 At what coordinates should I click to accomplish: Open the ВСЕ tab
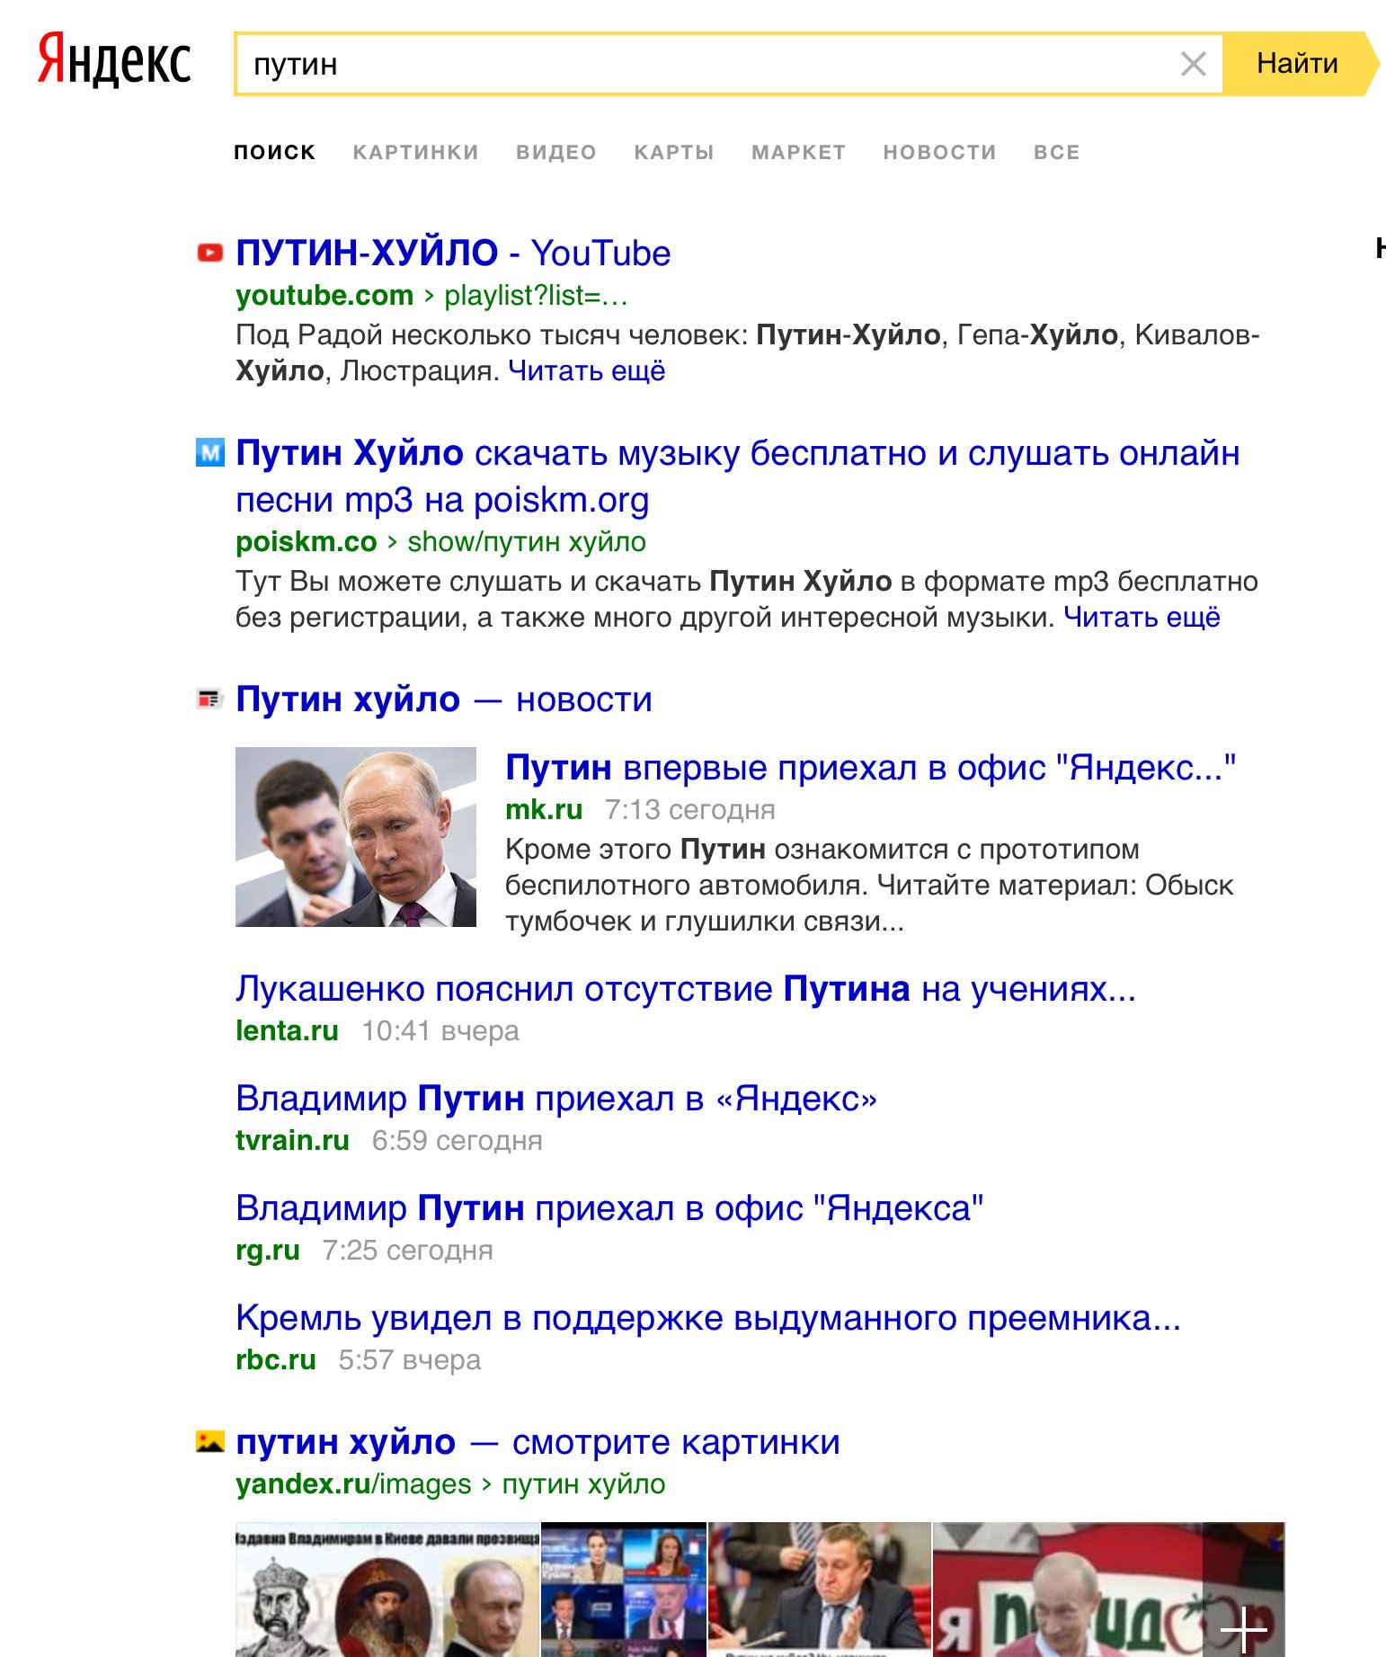click(x=1056, y=152)
